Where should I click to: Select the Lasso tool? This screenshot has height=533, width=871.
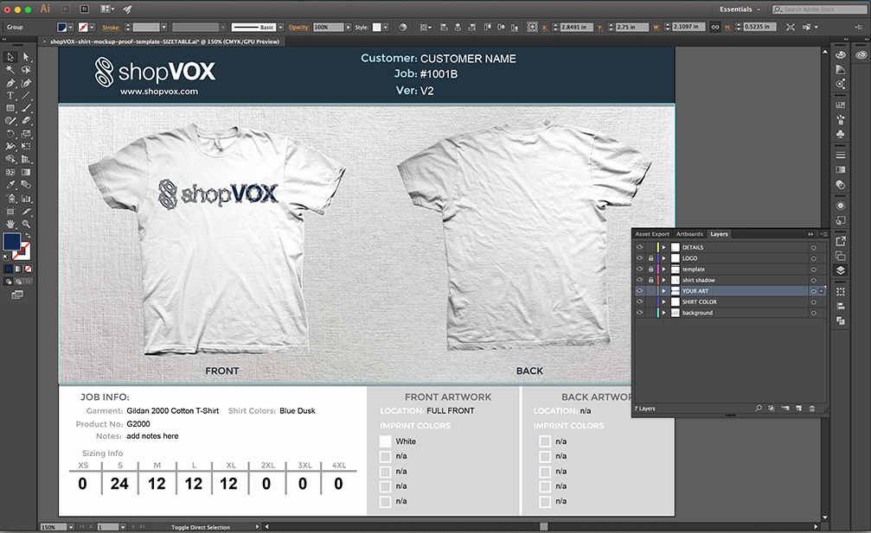click(x=26, y=70)
